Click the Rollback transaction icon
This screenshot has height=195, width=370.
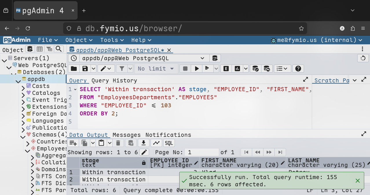267,69
